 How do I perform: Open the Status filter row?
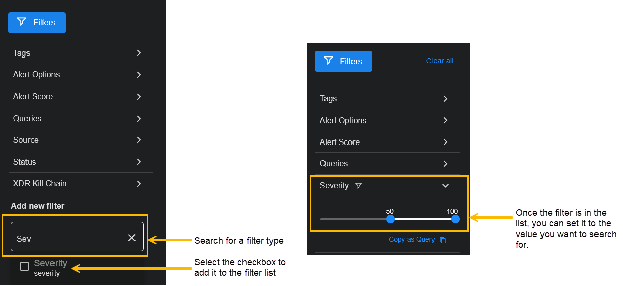[x=80, y=162]
